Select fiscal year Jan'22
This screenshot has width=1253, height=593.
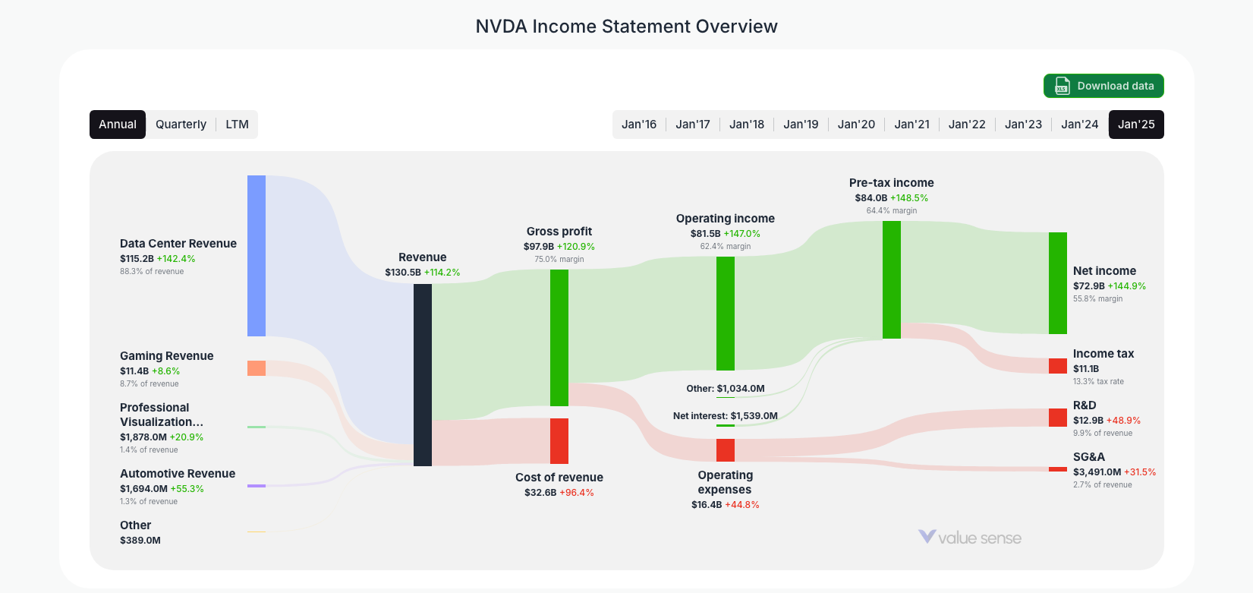(967, 125)
